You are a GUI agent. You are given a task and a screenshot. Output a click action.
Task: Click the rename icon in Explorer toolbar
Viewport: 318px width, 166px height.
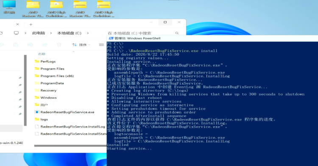point(30,45)
